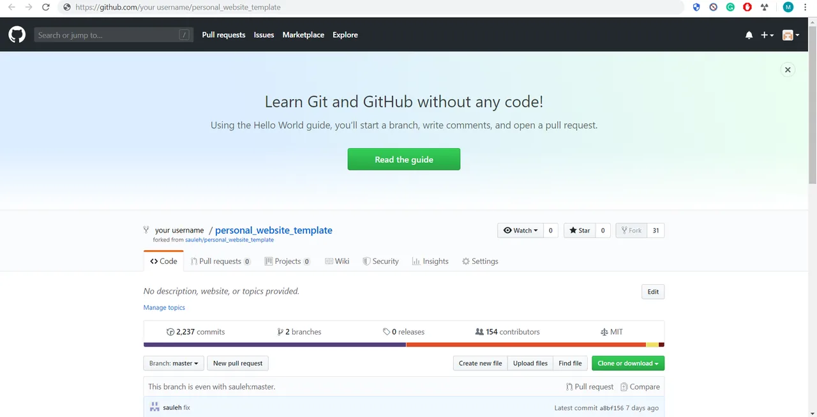Go back with the browser back arrow
The width and height of the screenshot is (817, 417).
point(11,7)
